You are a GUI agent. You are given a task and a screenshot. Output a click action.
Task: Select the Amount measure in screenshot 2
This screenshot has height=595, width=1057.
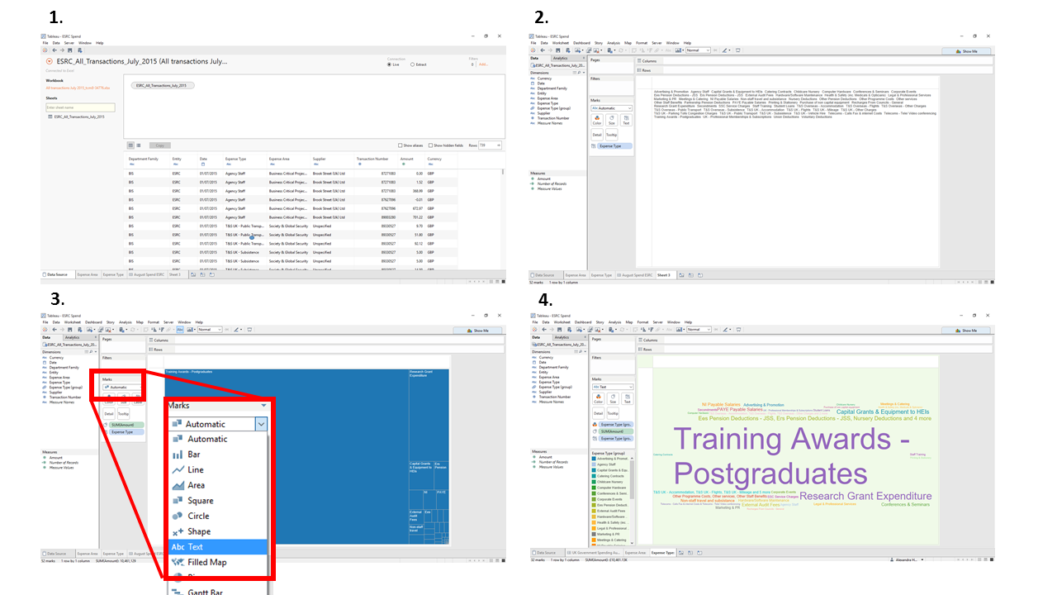pos(543,178)
